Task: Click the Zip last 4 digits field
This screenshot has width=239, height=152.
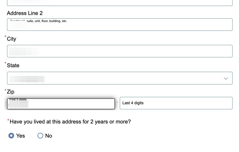Action: tap(176, 103)
